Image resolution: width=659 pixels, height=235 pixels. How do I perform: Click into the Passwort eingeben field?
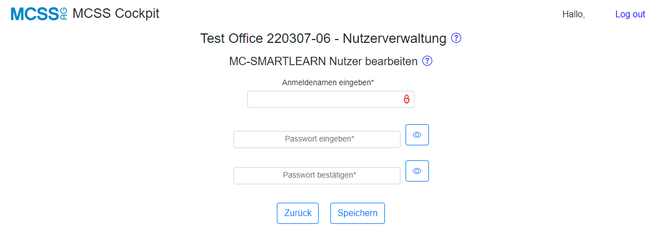[x=317, y=139]
